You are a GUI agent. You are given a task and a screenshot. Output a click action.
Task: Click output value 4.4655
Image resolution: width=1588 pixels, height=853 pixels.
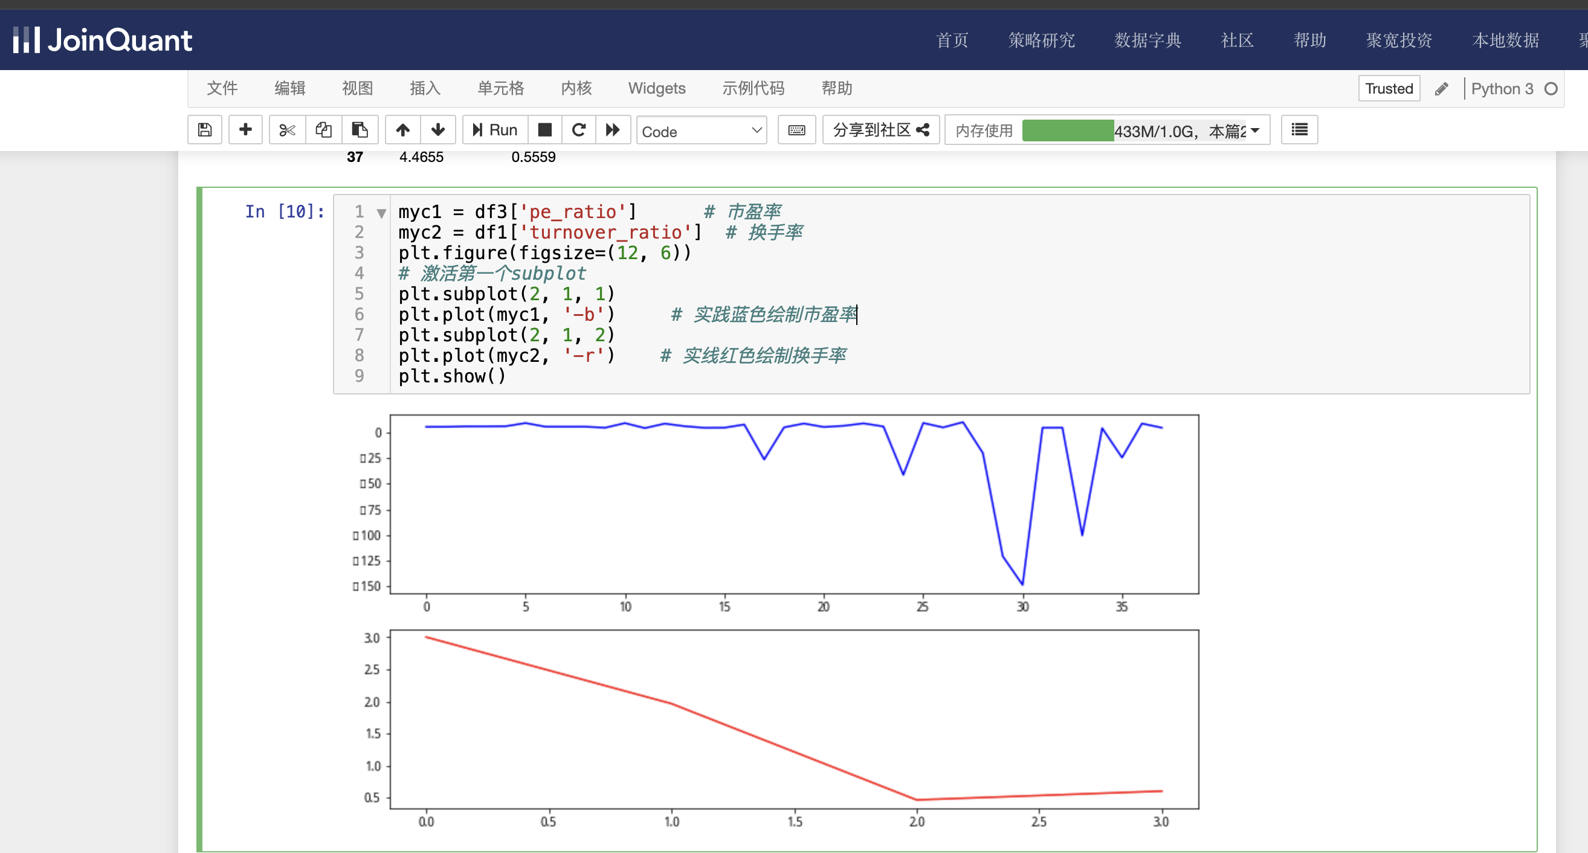[x=421, y=157]
